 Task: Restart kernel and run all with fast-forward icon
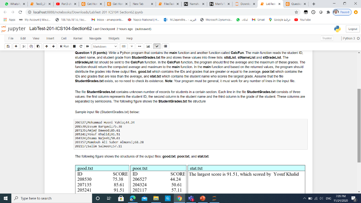(x=87, y=46)
